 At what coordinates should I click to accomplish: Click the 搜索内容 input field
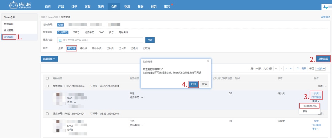101,40
